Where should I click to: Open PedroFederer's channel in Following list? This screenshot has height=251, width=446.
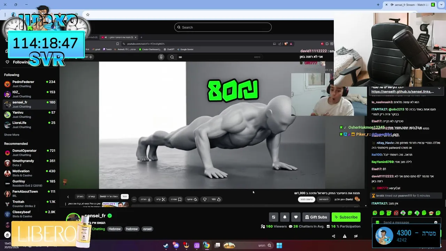click(x=30, y=84)
